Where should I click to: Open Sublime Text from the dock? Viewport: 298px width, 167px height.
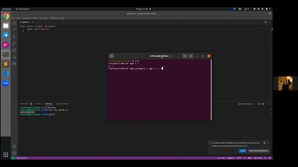coord(6,64)
